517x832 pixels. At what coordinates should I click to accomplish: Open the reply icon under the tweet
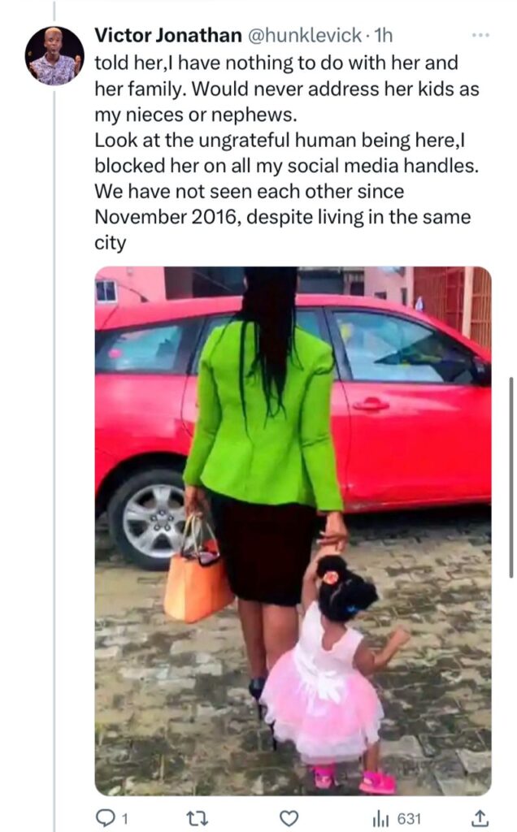click(x=106, y=818)
